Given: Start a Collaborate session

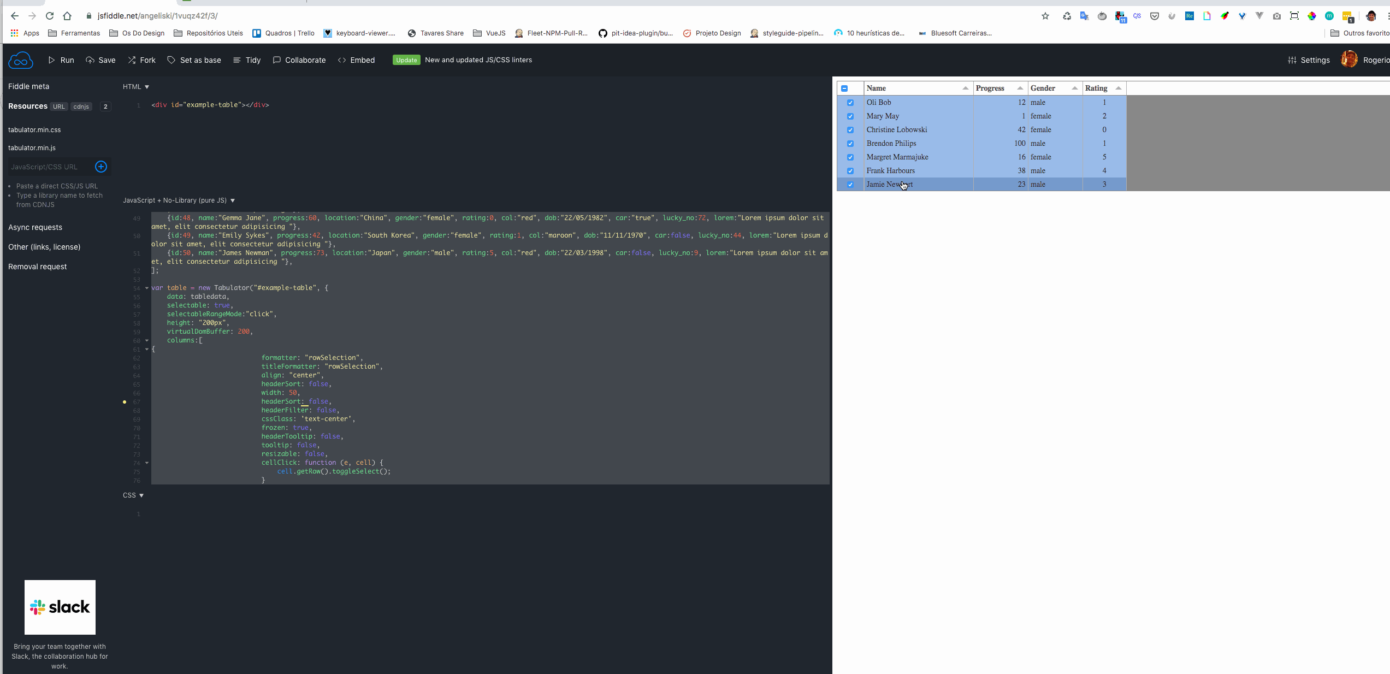Looking at the screenshot, I should tap(299, 60).
